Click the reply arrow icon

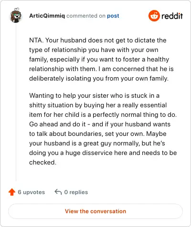click(58, 192)
